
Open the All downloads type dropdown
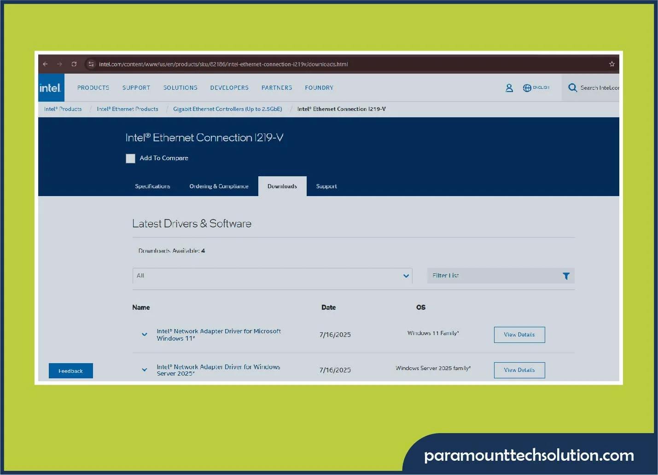pos(272,276)
